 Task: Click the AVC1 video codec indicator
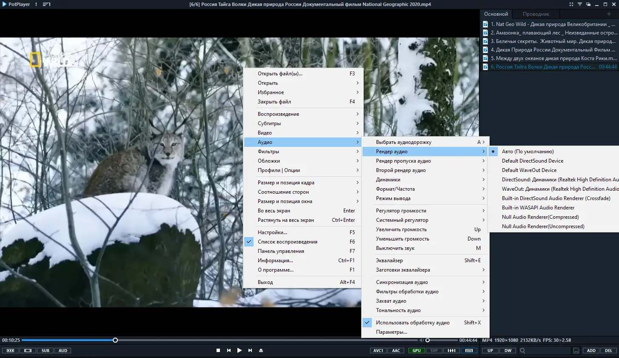click(x=378, y=351)
